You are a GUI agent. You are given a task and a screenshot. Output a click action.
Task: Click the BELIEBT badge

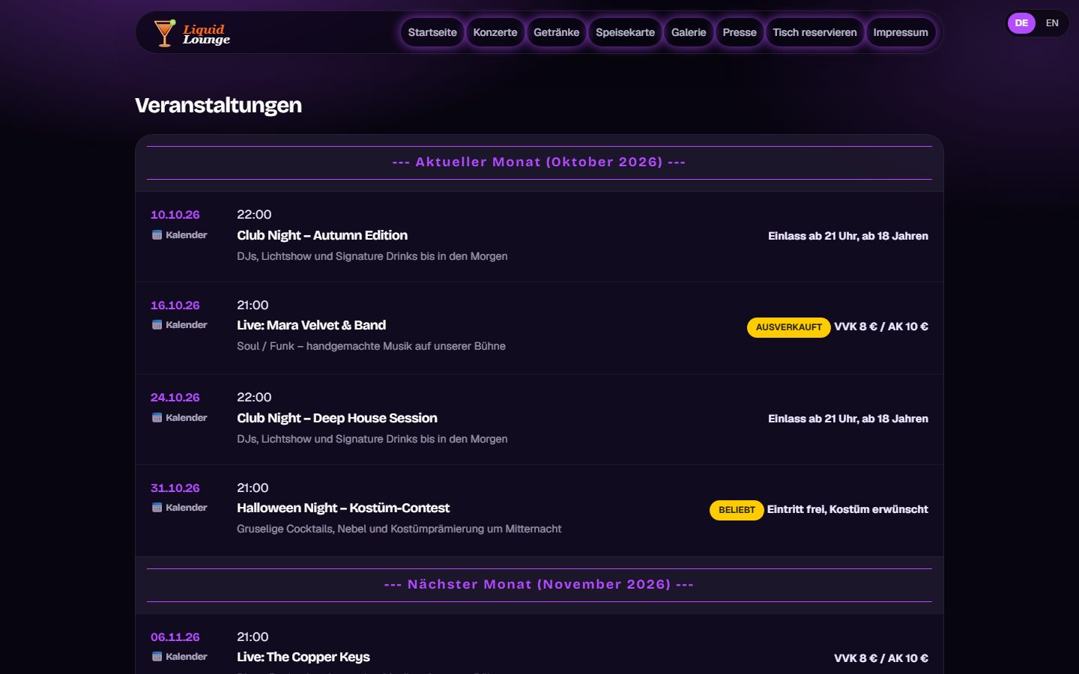tap(737, 510)
